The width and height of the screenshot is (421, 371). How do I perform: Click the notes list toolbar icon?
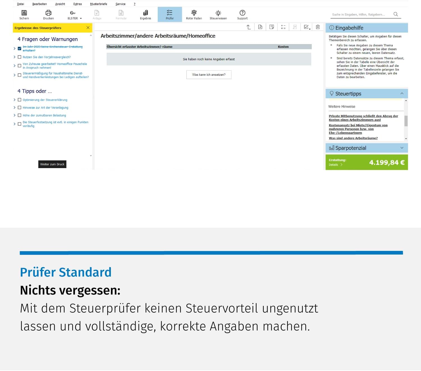[x=272, y=27]
